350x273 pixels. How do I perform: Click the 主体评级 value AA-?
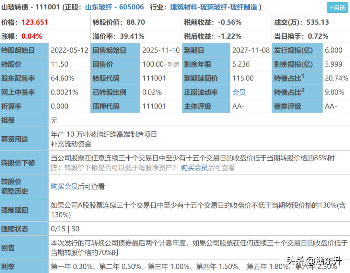(239, 106)
